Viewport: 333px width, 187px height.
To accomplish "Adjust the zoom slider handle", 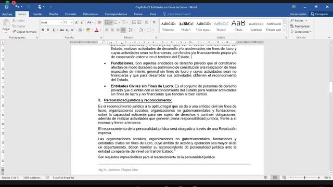I will pos(305,178).
